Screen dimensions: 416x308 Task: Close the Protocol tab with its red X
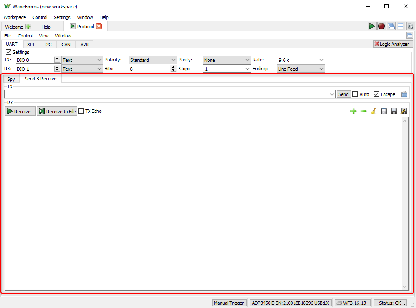[99, 26]
